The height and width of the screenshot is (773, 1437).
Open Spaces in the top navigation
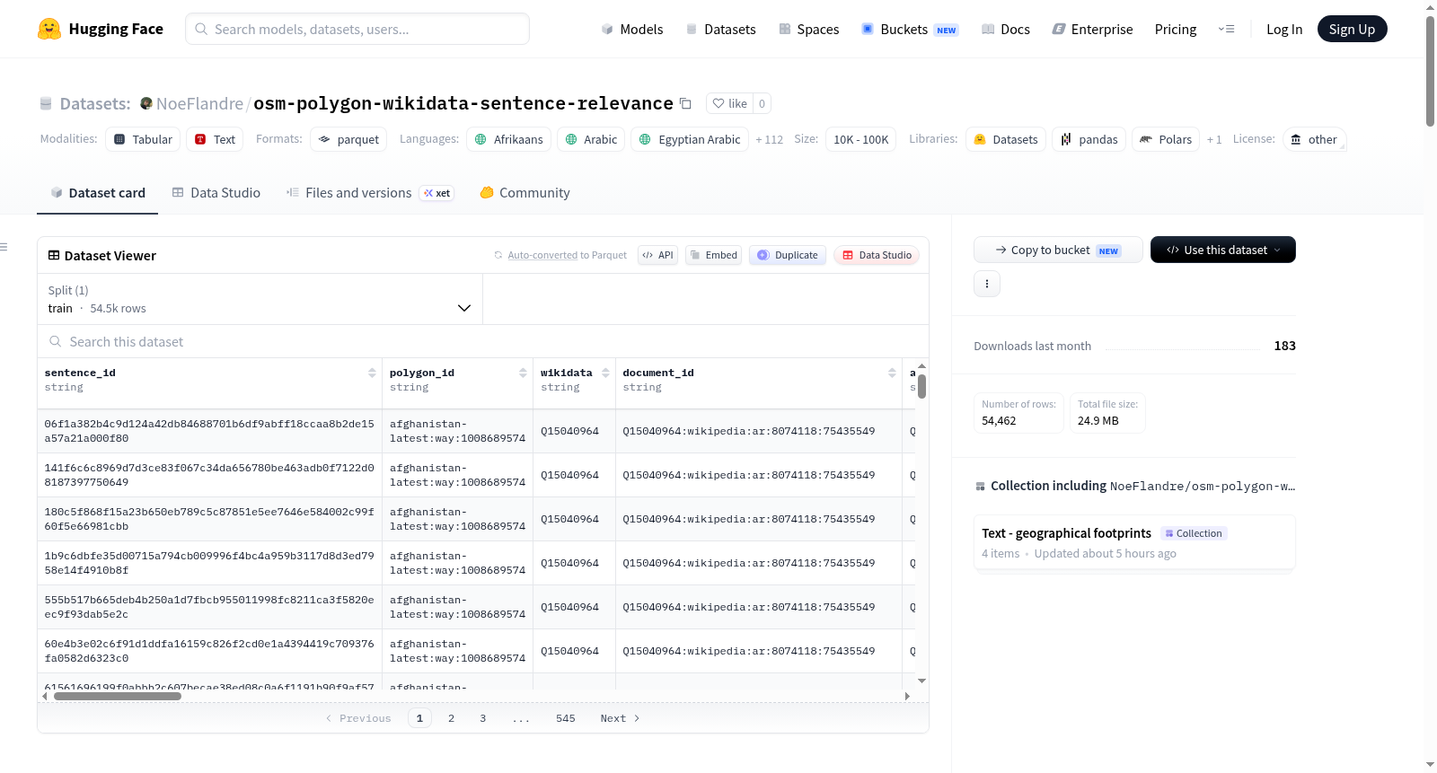click(808, 29)
